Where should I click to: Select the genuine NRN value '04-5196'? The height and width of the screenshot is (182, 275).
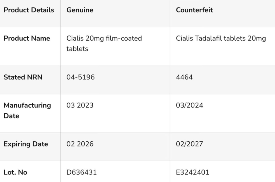[81, 77]
